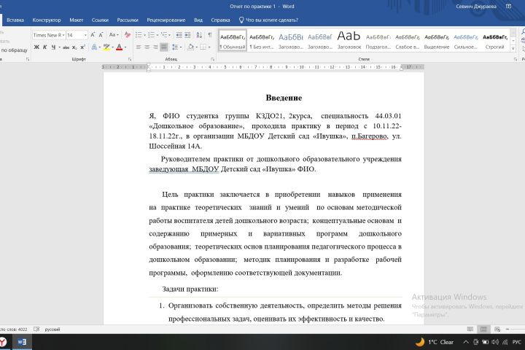Click the line spacing icon
This screenshot has width=525, height=350.
(175, 47)
